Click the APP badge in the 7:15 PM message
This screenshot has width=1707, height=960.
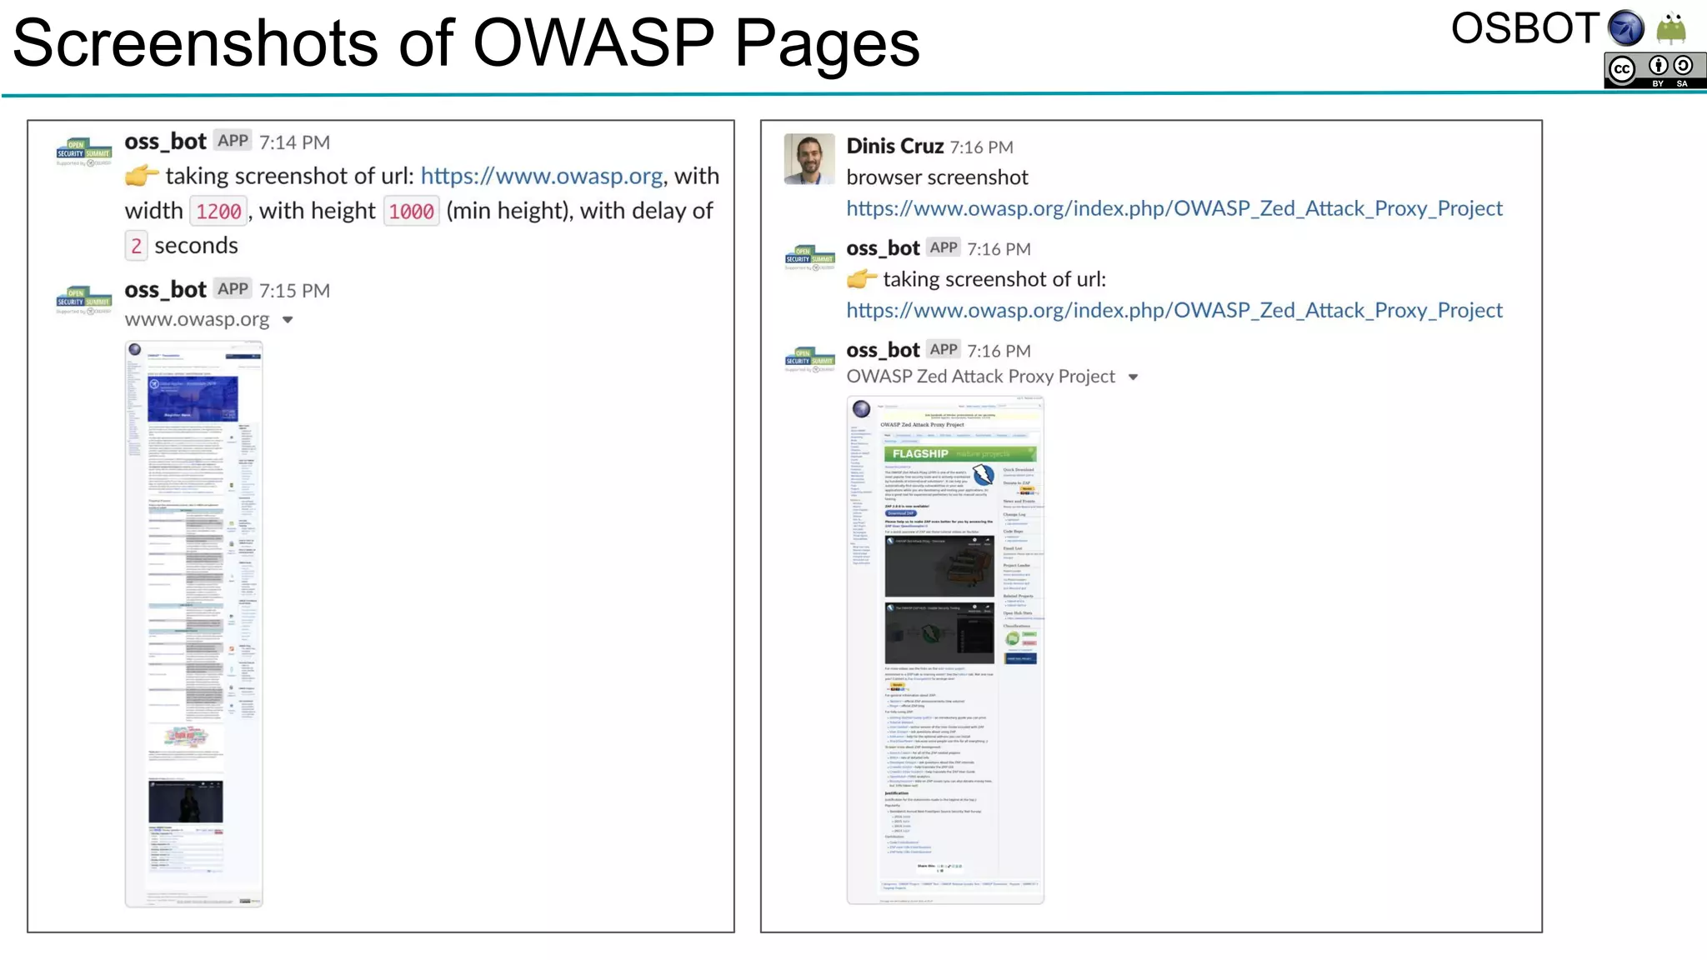[233, 289]
